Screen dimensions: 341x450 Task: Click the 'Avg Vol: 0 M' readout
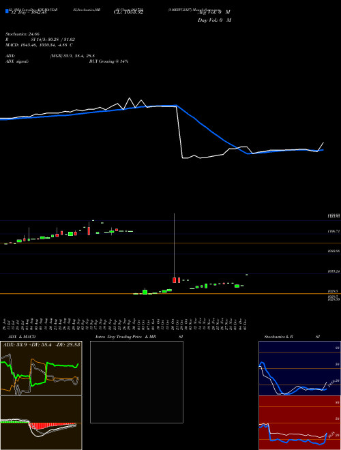(x=214, y=12)
